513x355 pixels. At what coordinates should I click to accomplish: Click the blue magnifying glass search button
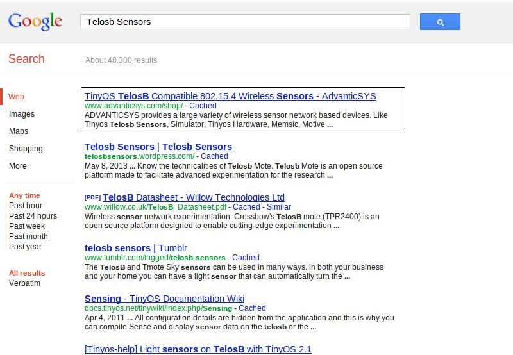click(440, 22)
